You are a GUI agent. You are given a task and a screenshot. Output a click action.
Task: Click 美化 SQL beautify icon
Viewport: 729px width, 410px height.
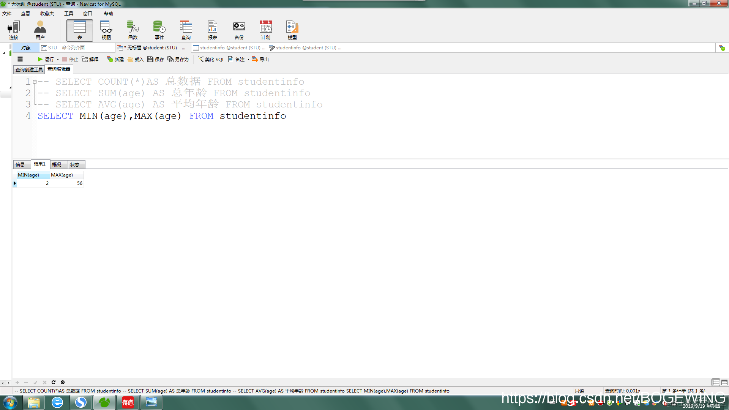[211, 59]
